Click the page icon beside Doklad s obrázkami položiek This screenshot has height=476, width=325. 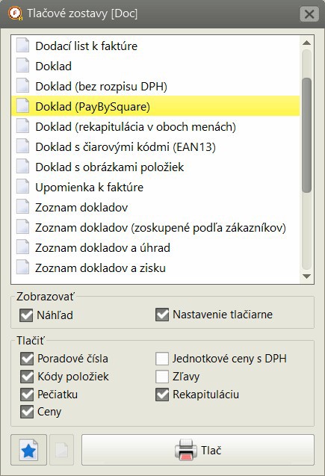point(22,167)
